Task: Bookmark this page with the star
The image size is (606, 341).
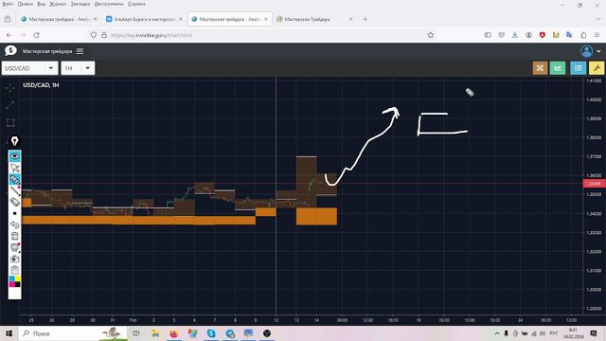Action: [x=431, y=35]
